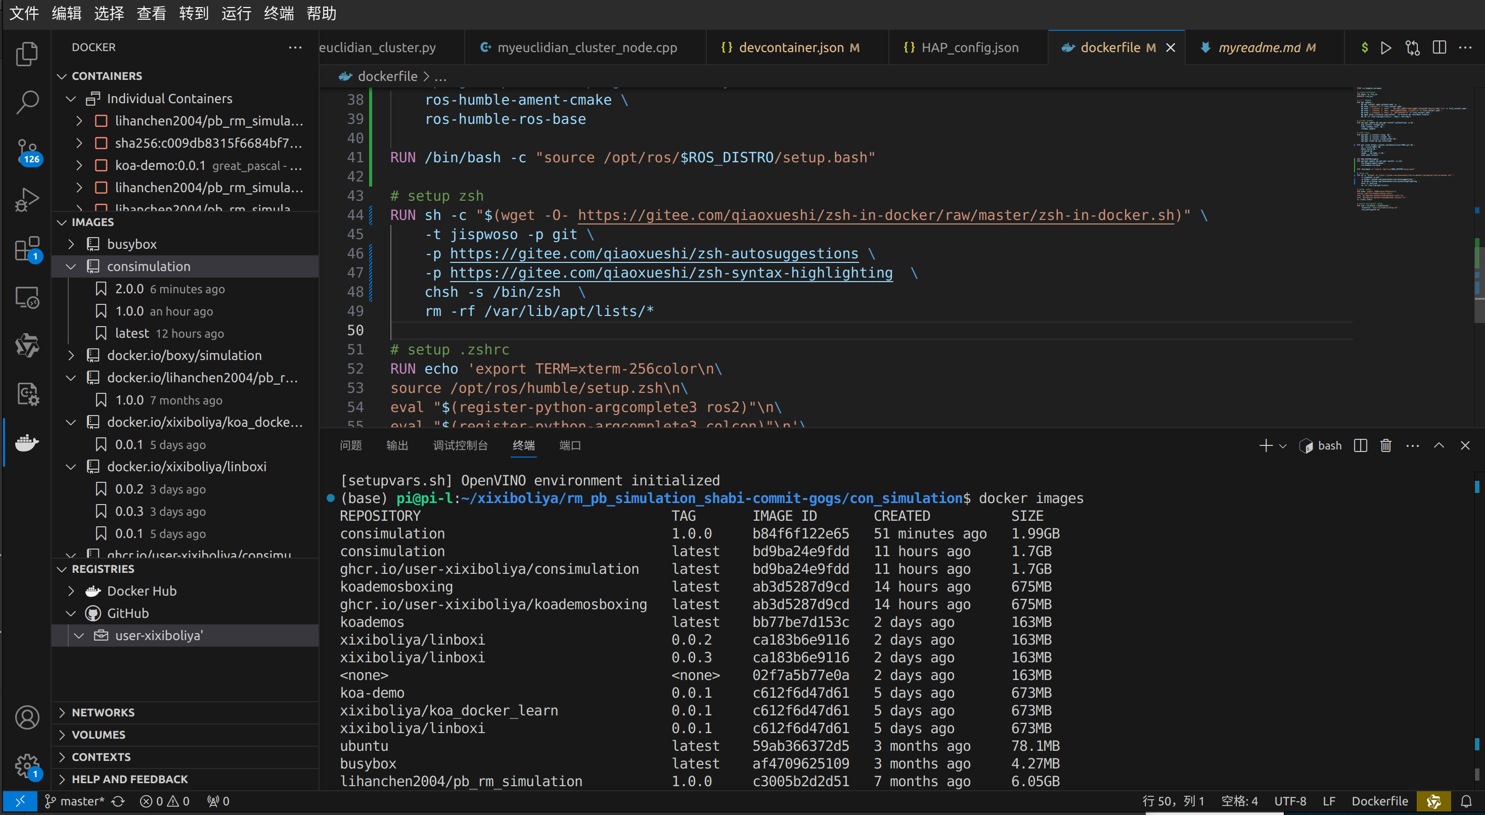The image size is (1485, 815).
Task: Open Remote Explorer icon in activity bar
Action: point(26,298)
